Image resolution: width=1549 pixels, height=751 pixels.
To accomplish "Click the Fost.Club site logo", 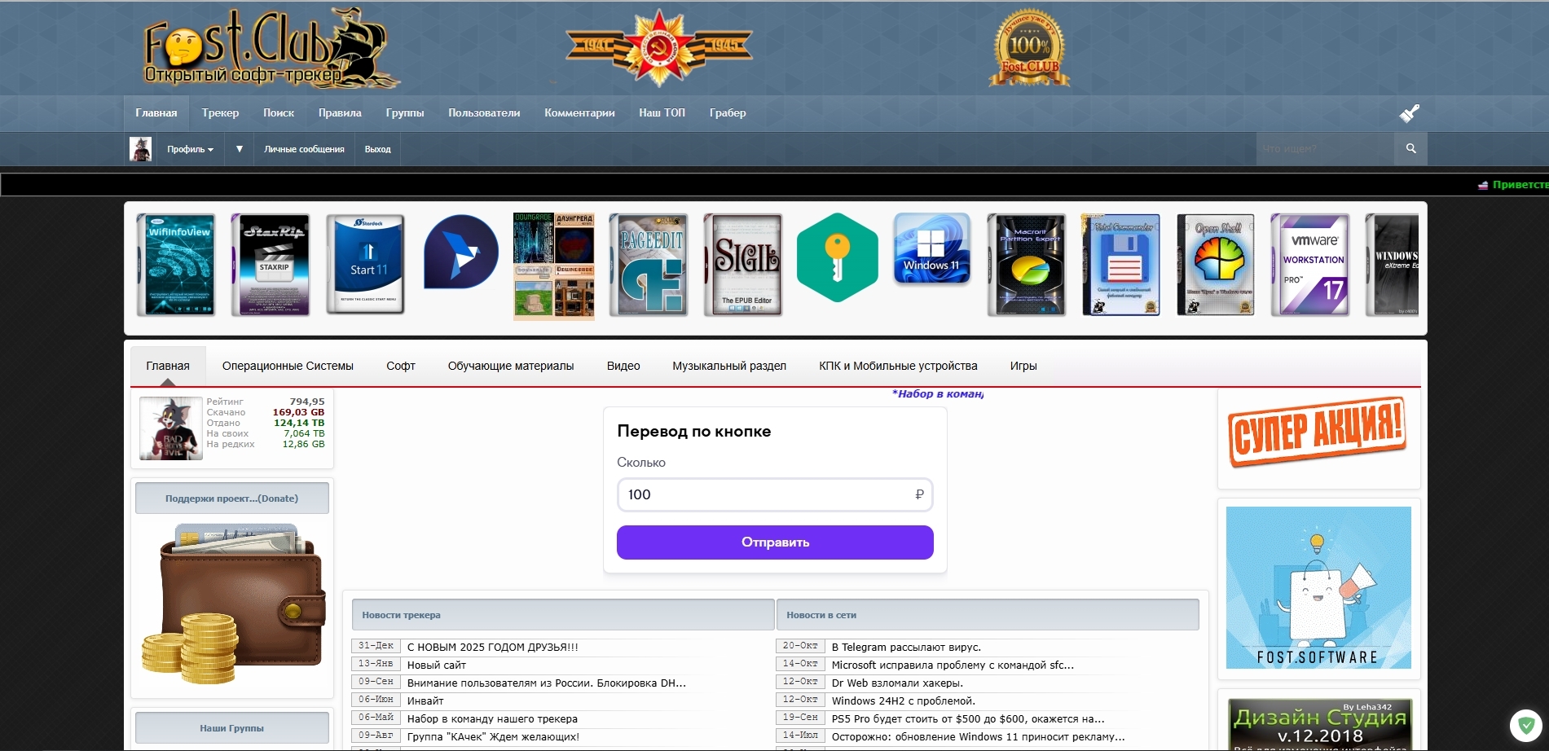I will coord(271,49).
